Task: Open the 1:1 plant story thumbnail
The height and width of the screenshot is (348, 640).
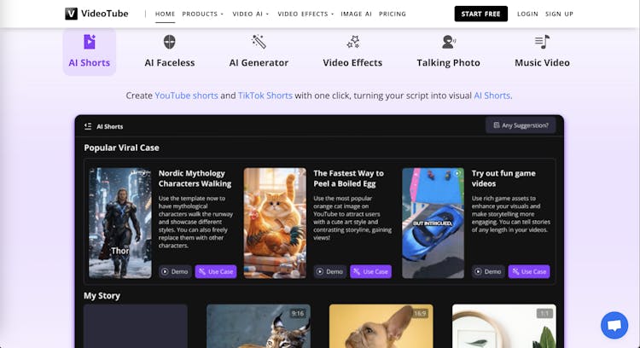Action: coord(504,326)
